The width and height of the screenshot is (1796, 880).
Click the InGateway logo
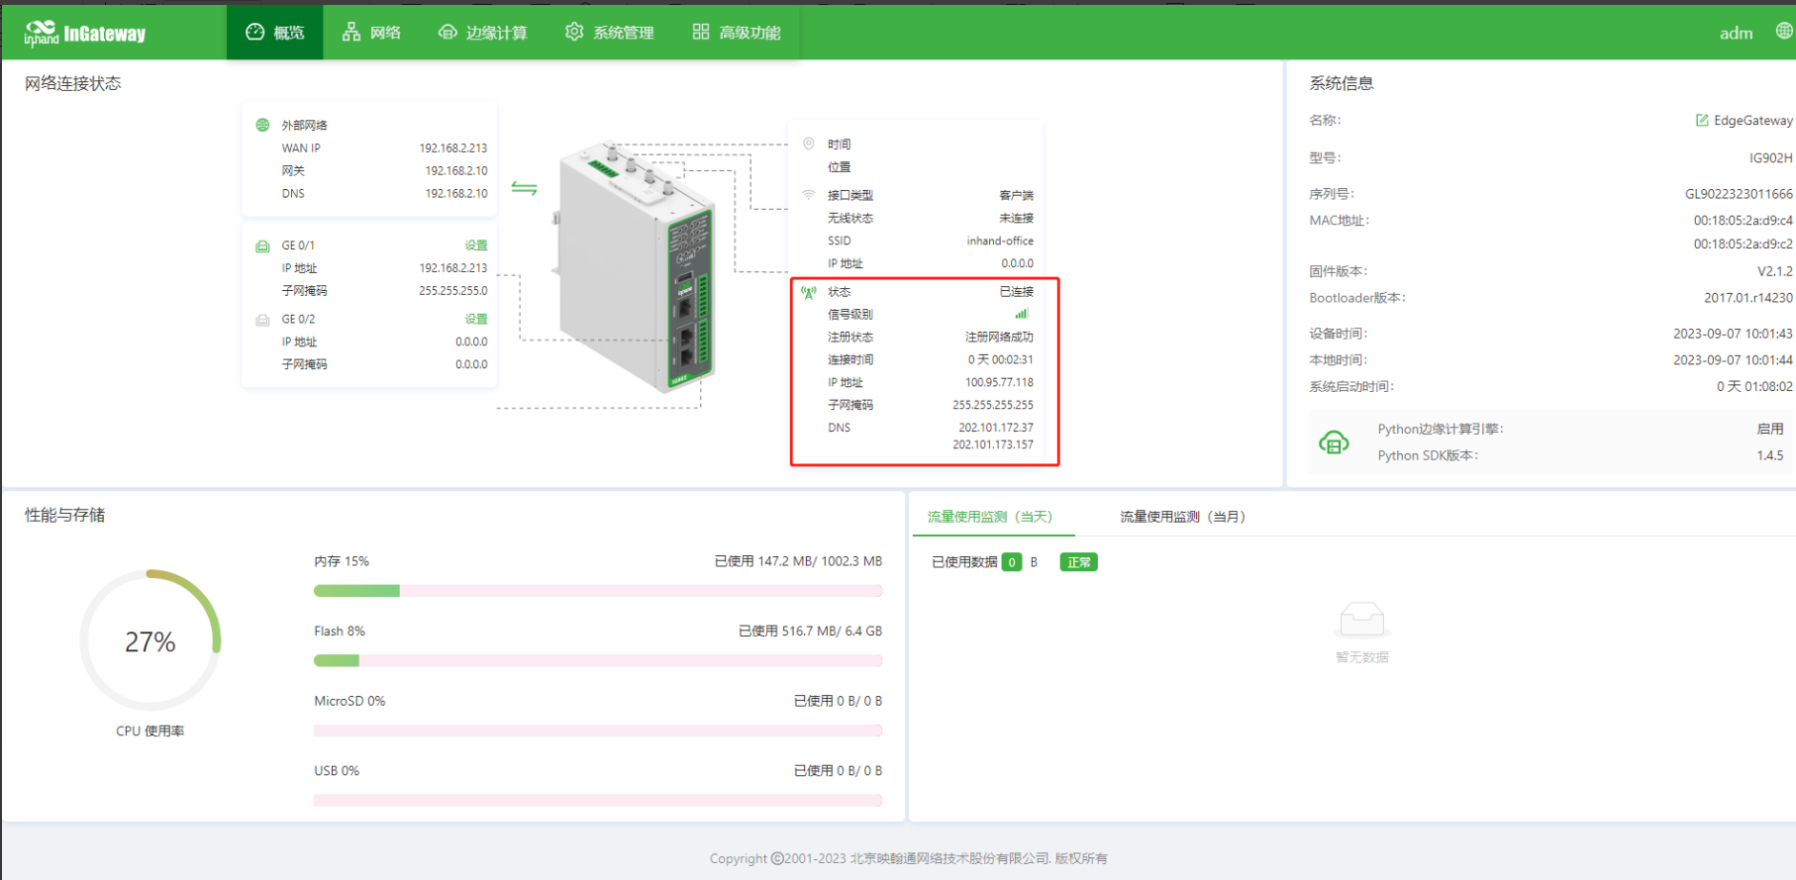pos(85,34)
